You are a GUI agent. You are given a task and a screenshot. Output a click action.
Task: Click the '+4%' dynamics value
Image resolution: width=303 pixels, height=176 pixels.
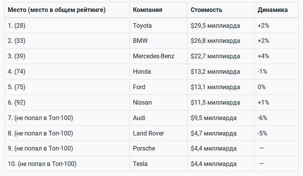[x=263, y=56]
